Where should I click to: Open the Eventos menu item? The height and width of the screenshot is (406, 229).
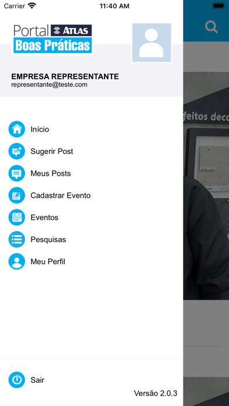pos(44,217)
